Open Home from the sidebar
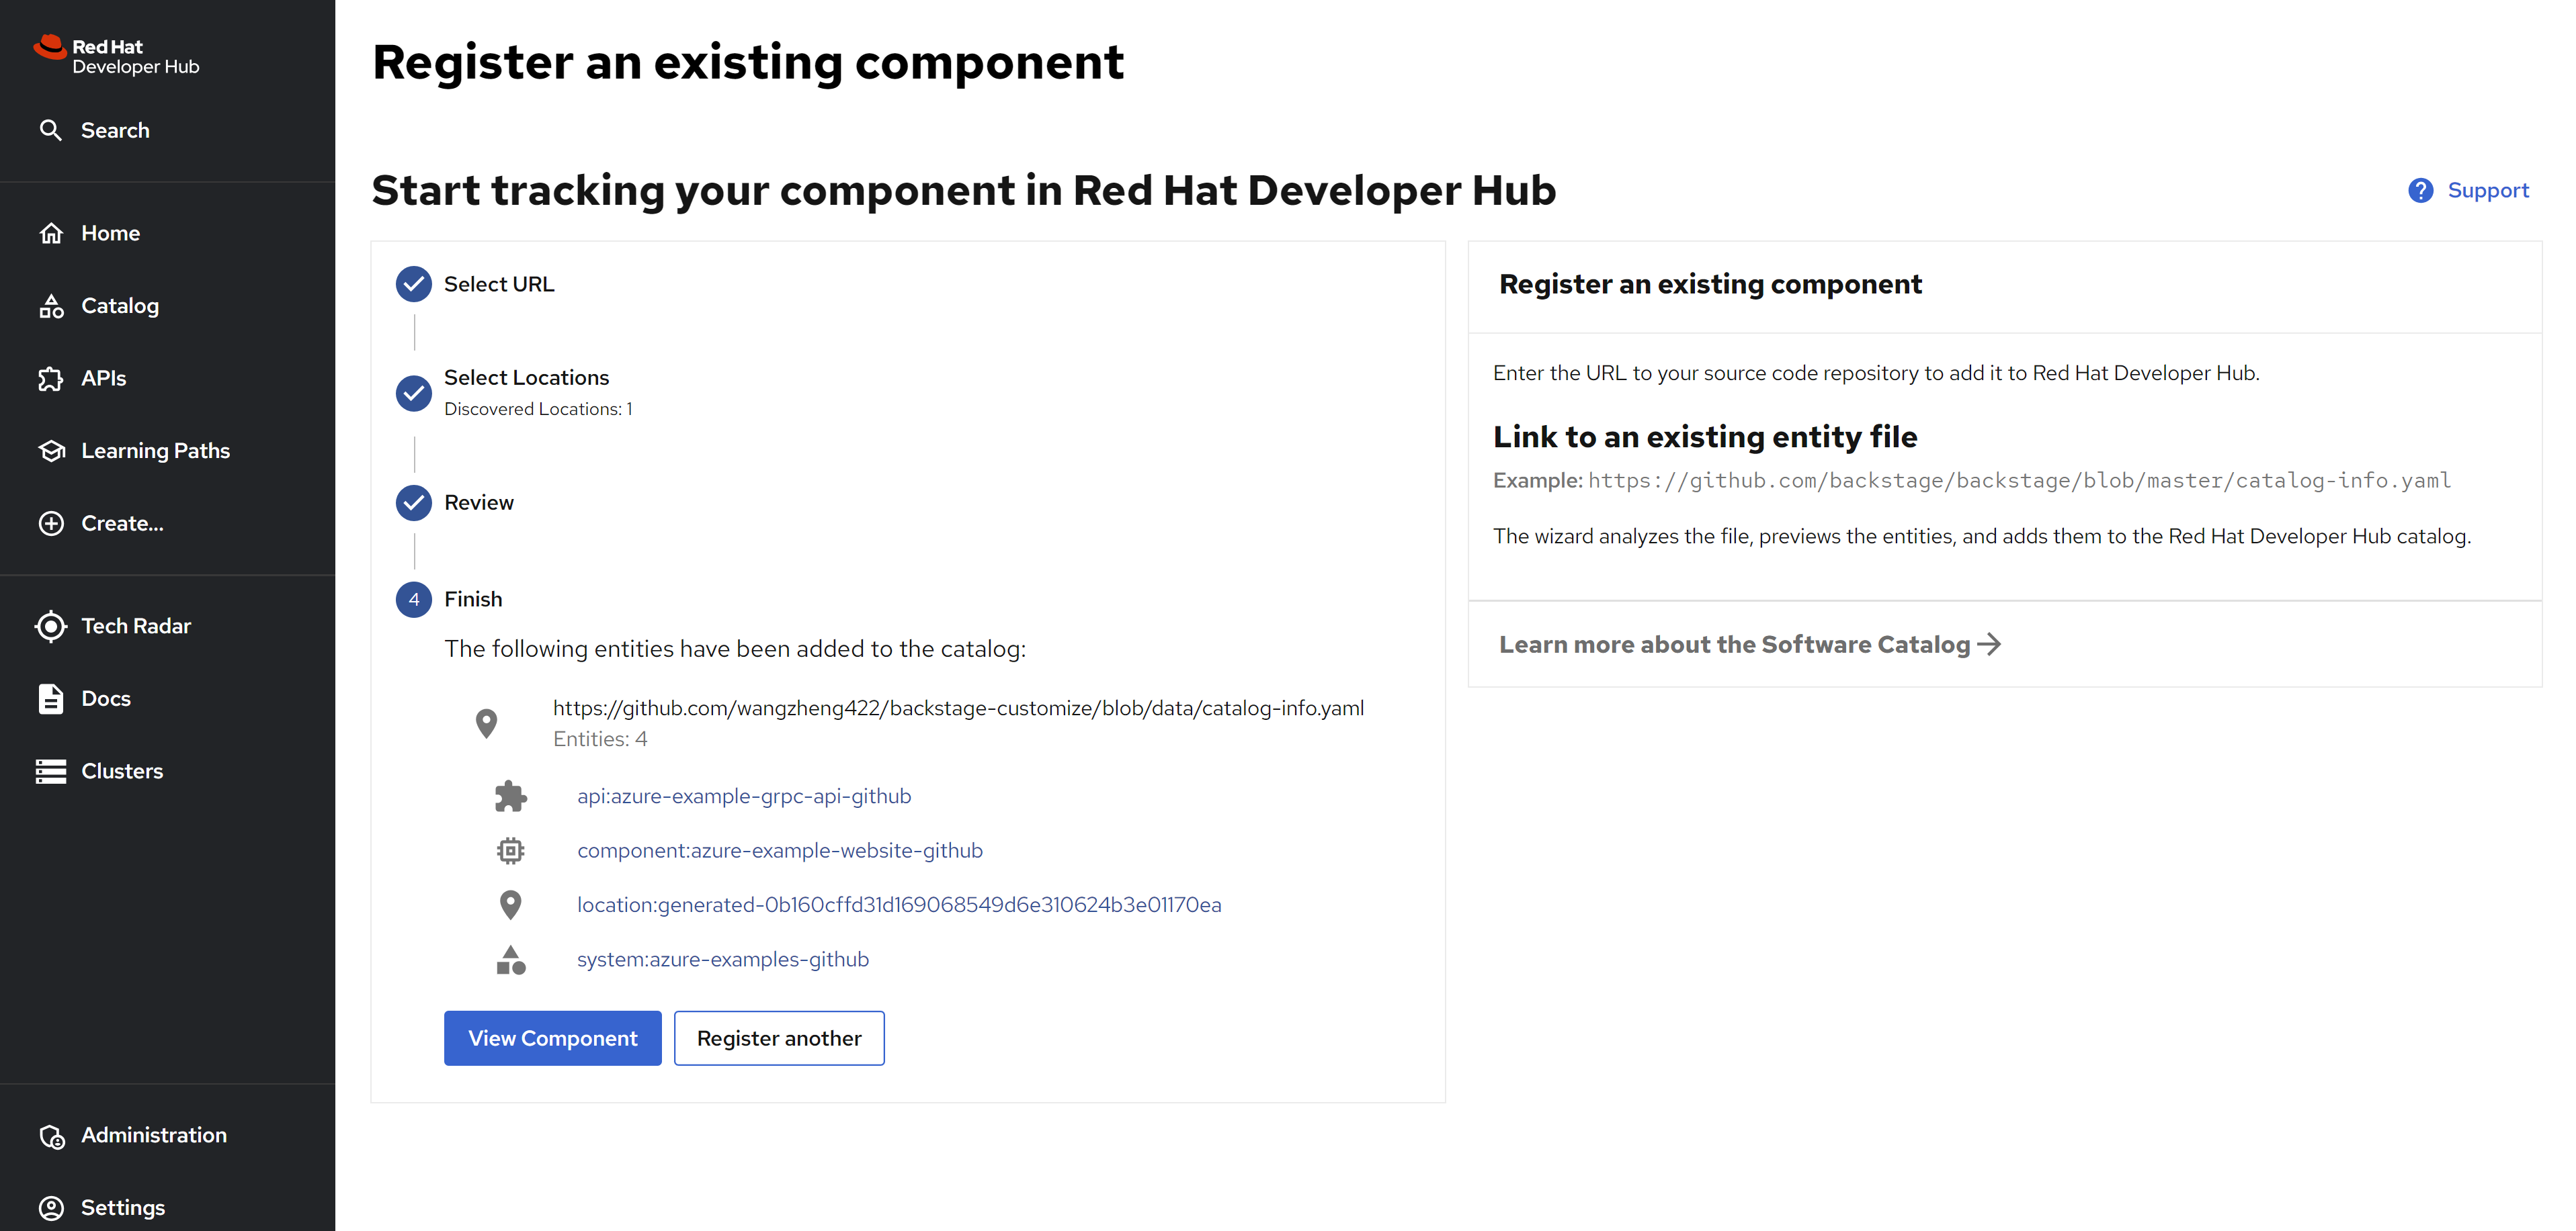This screenshot has height=1231, width=2576. click(x=110, y=233)
